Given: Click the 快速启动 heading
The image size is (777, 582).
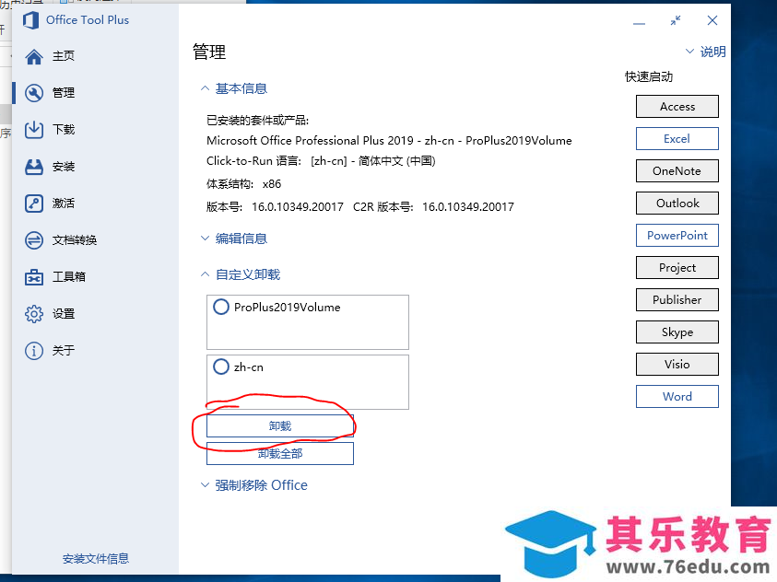Looking at the screenshot, I should [649, 76].
